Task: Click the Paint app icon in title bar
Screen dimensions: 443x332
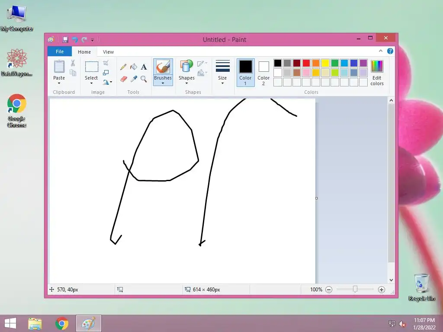Action: click(x=51, y=40)
